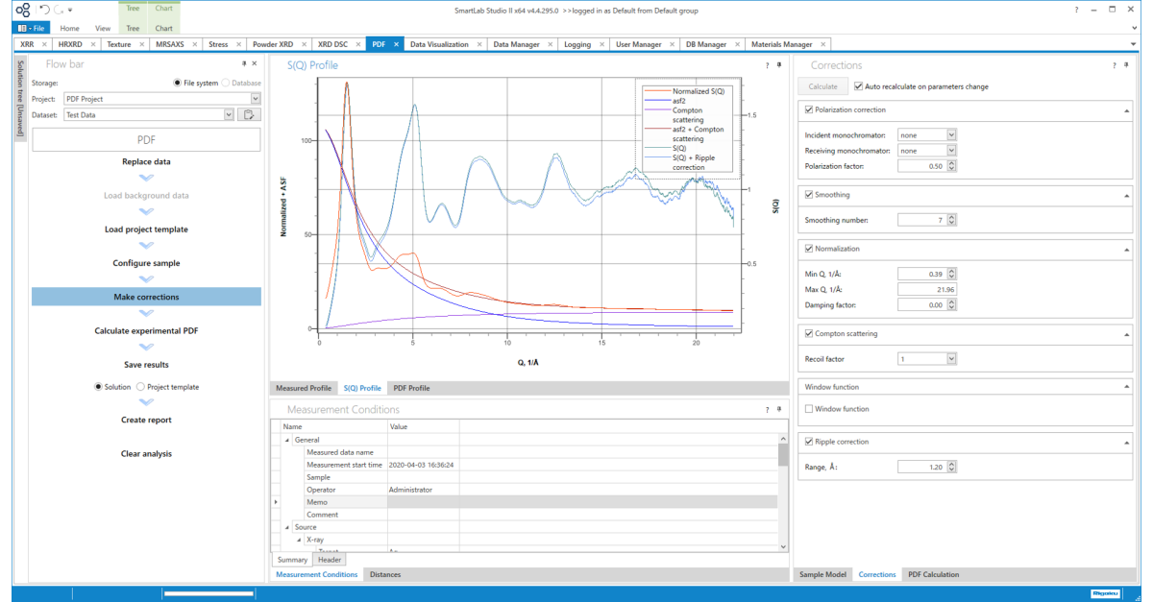This screenshot has width=1153, height=602.
Task: Click Create report in Flow bar
Action: 146,421
